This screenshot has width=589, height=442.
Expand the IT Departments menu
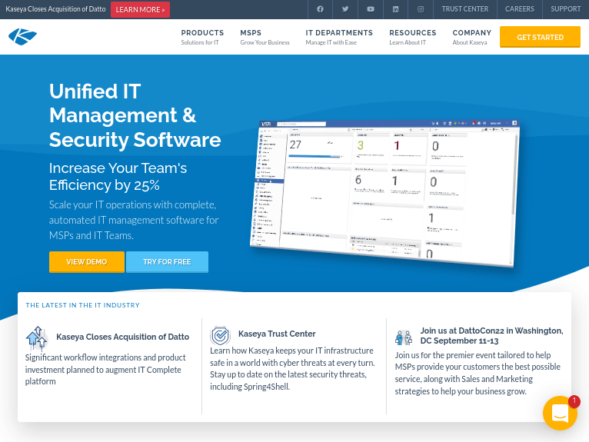click(339, 37)
